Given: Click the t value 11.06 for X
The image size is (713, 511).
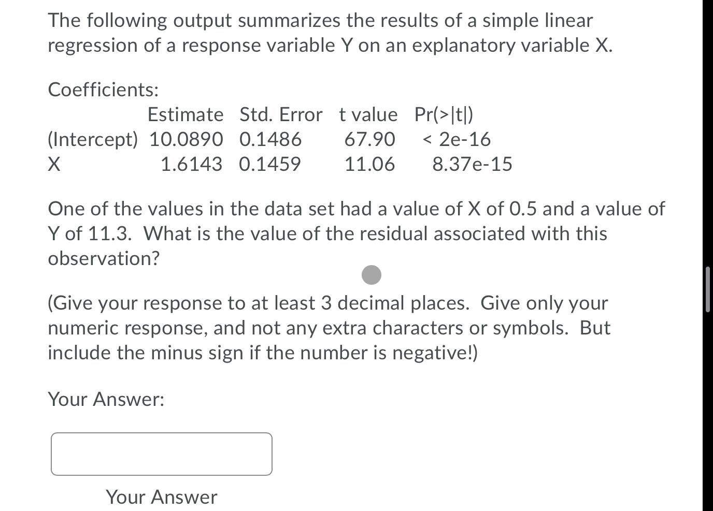Looking at the screenshot, I should [x=369, y=164].
